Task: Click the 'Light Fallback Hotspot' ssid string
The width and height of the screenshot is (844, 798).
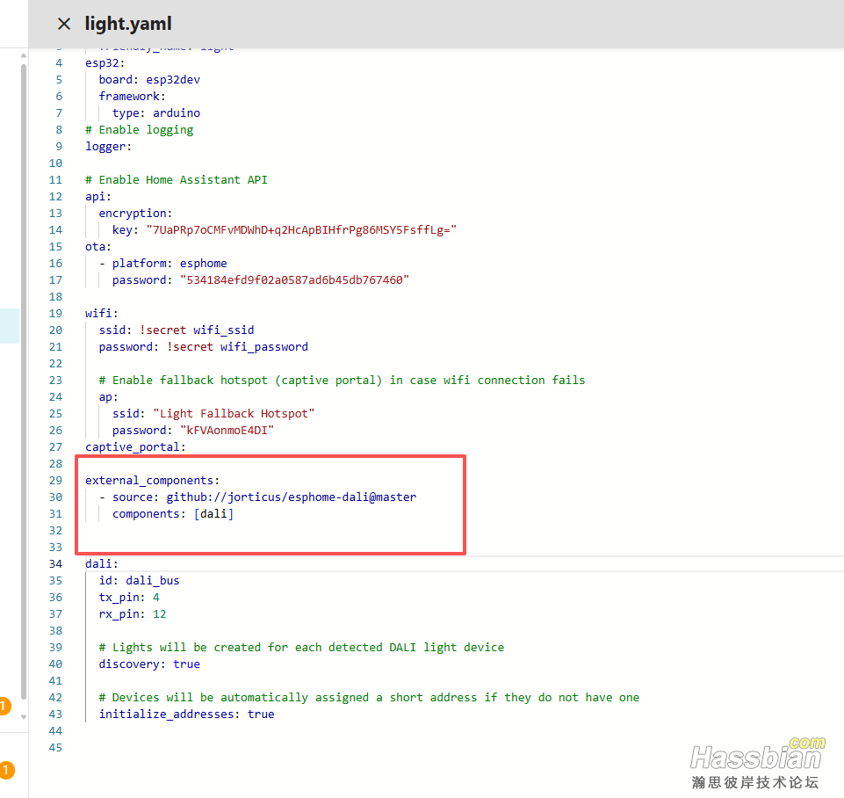Action: pyautogui.click(x=234, y=414)
